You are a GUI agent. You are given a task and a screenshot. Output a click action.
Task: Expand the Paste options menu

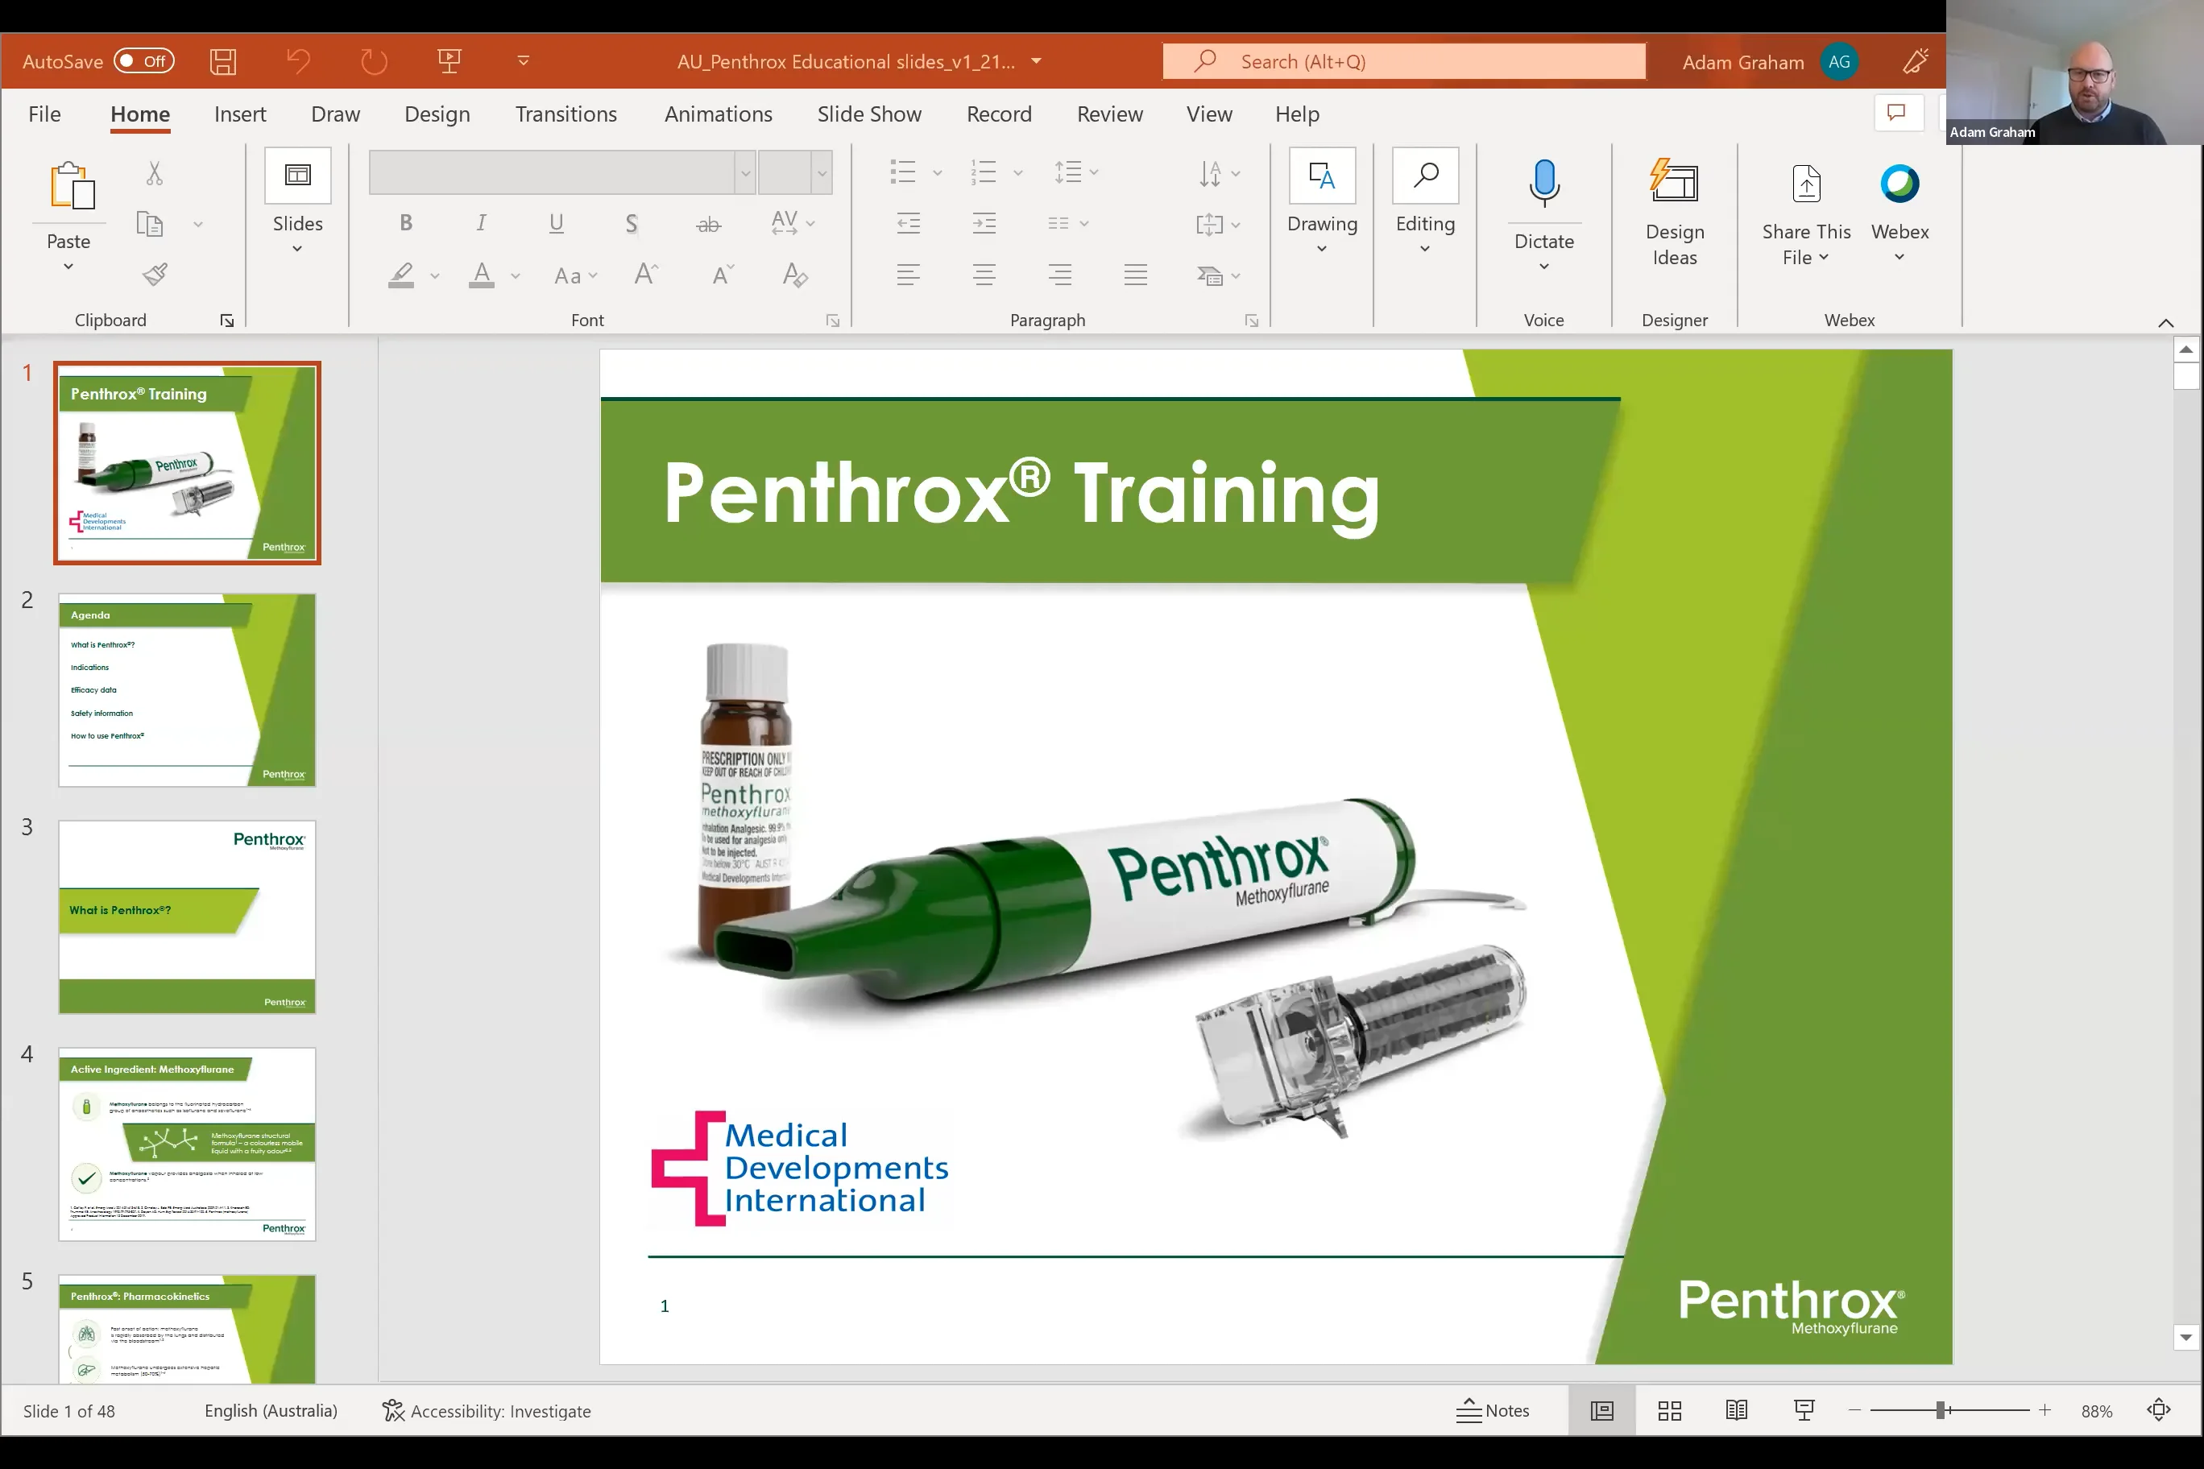click(68, 266)
